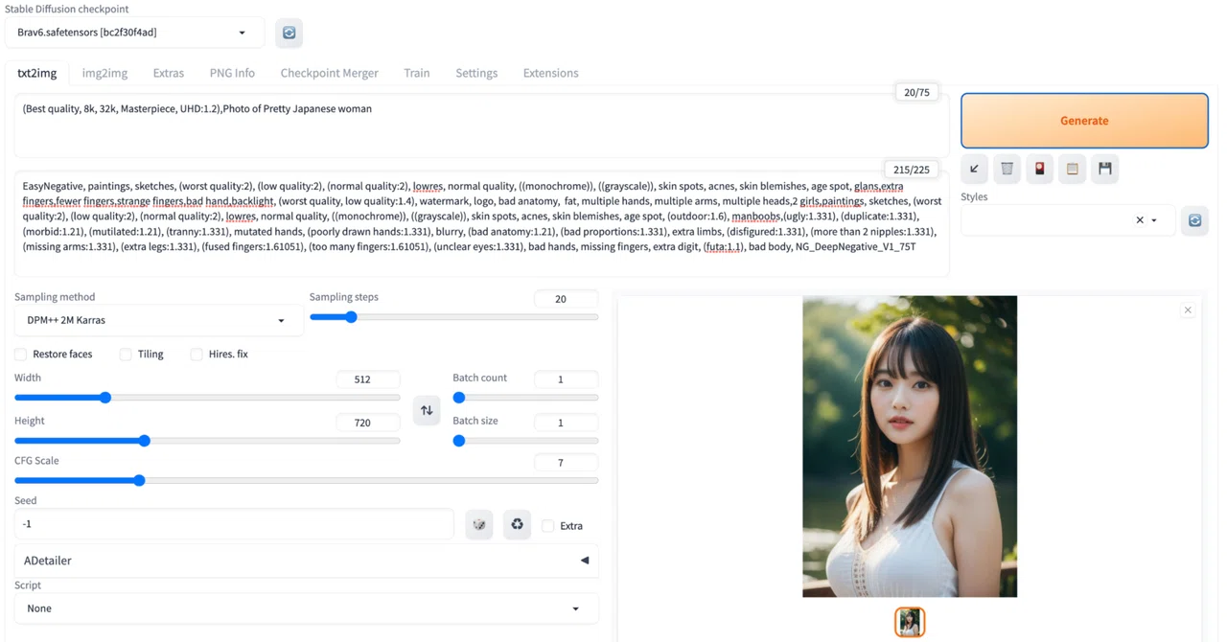Click the 215/225 negative token counter

[x=911, y=170]
